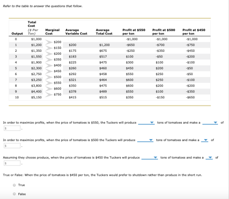Select the False radio button
The height and width of the screenshot is (199, 229).
[x=14, y=194]
